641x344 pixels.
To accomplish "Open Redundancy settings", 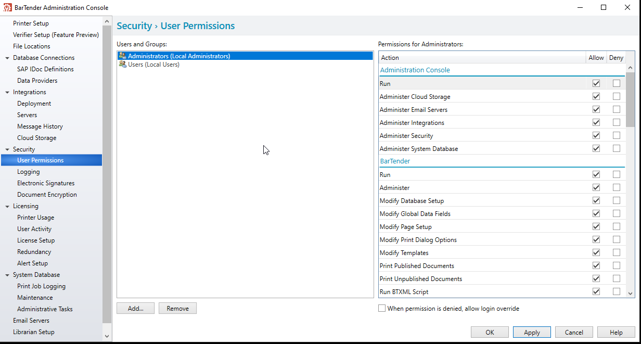I will tap(34, 252).
